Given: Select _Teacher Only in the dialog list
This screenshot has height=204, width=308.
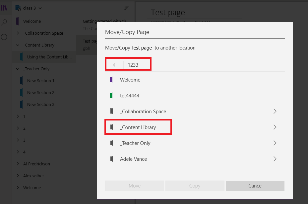Looking at the screenshot, I should (x=195, y=143).
